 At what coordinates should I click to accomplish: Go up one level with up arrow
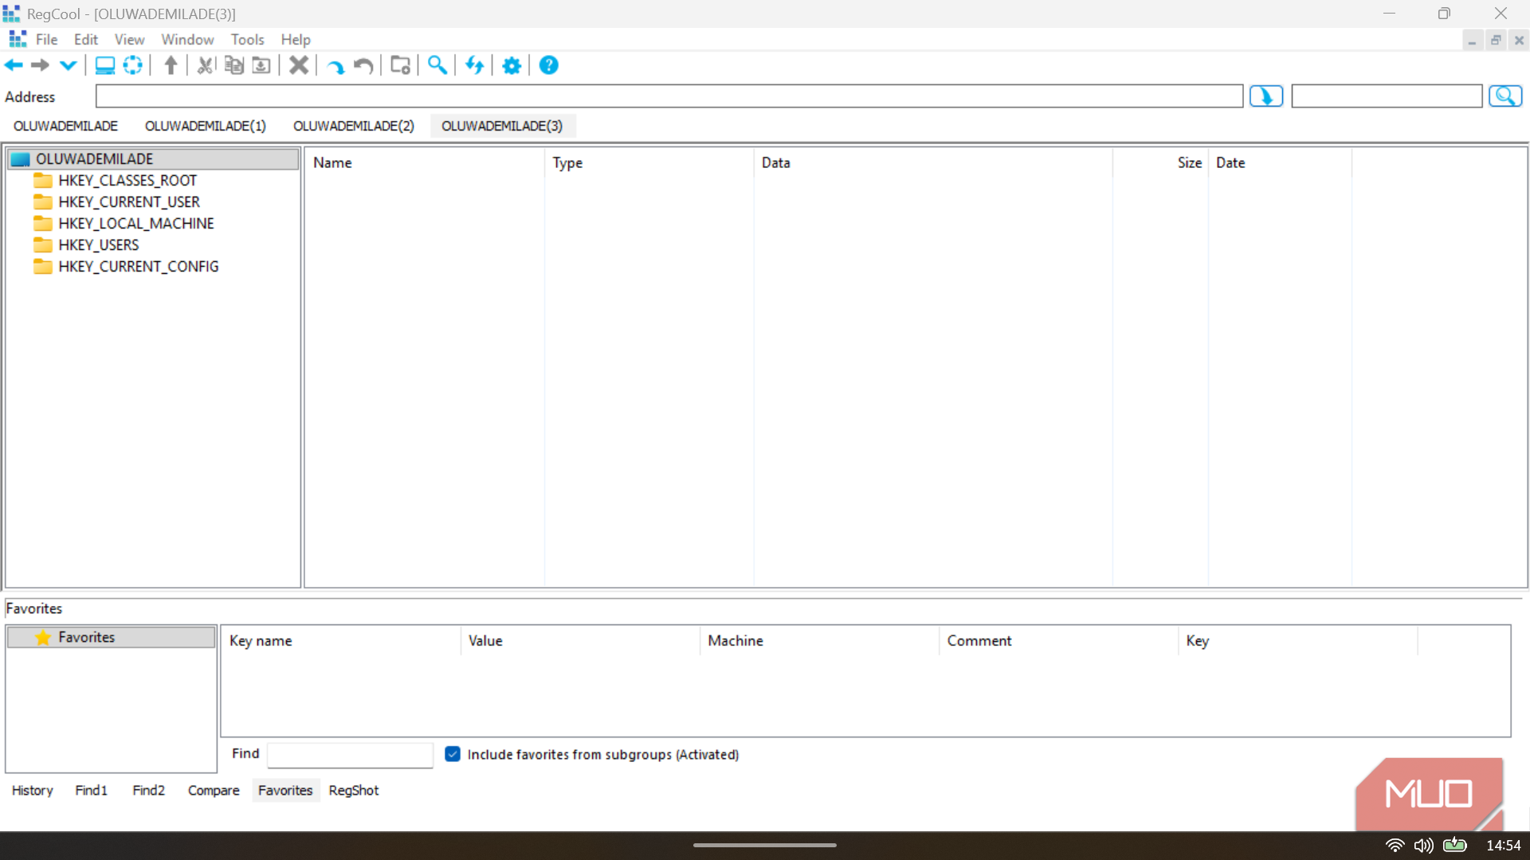(171, 65)
